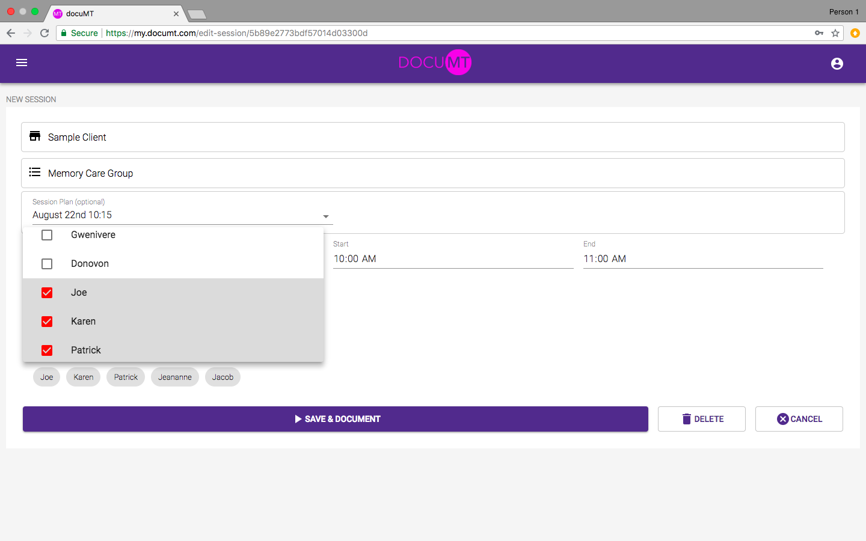Open the hamburger navigation menu
Image resolution: width=866 pixels, height=541 pixels.
pyautogui.click(x=22, y=63)
